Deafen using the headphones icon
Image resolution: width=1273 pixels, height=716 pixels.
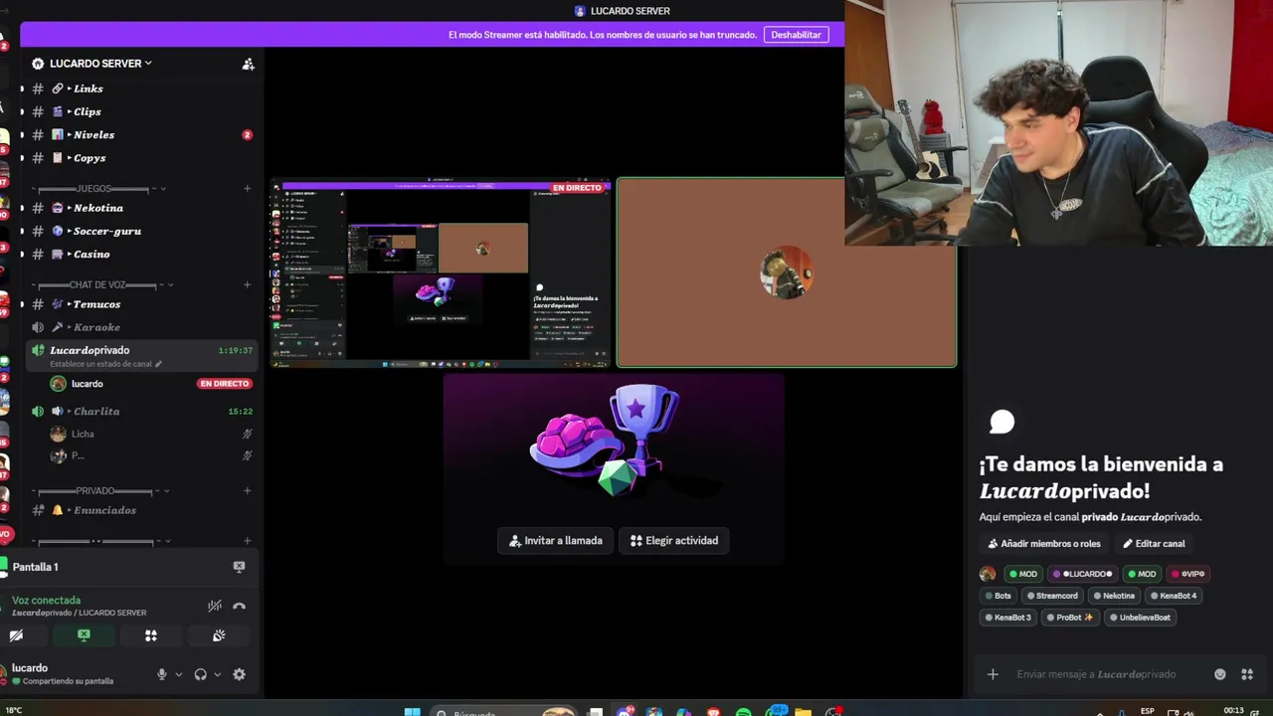click(201, 674)
